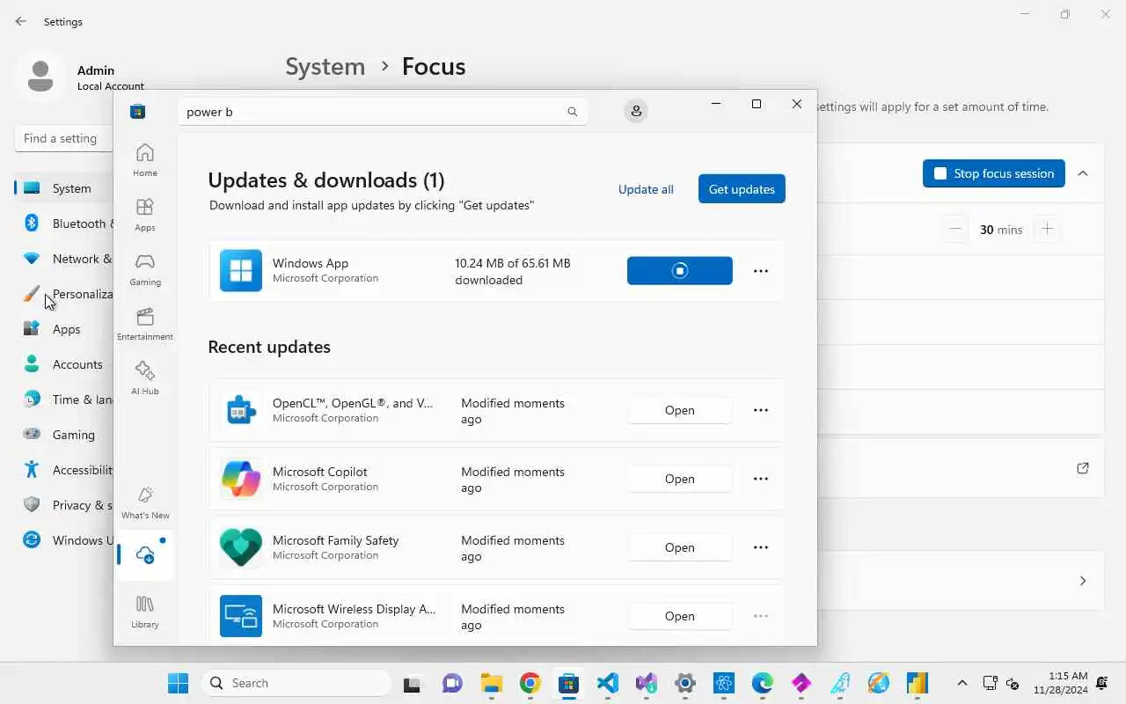1126x704 pixels.
Task: Open Library in the Store sidebar
Action: point(145,612)
